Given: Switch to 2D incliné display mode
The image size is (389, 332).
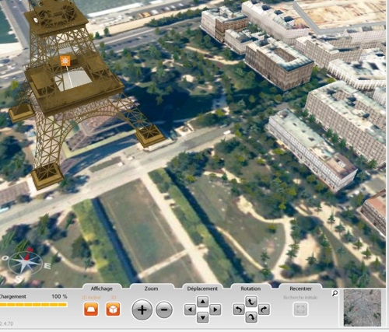Looking at the screenshot, I should click(x=91, y=309).
